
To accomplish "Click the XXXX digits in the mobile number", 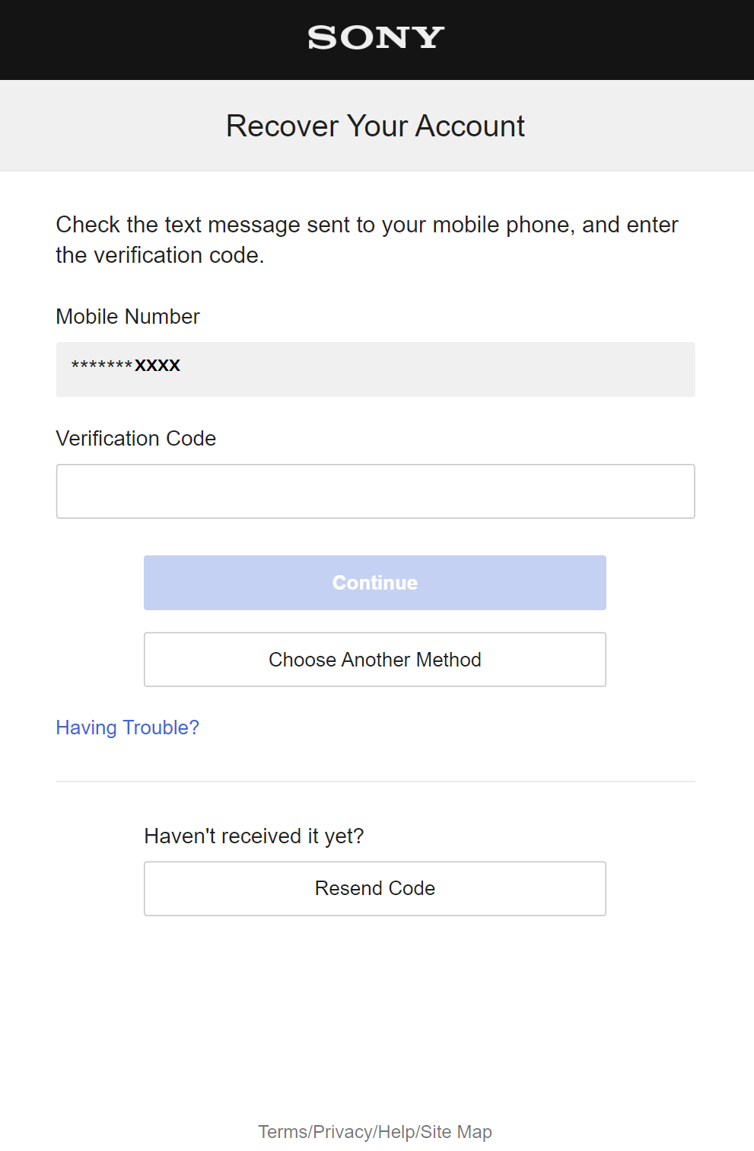I will point(157,366).
